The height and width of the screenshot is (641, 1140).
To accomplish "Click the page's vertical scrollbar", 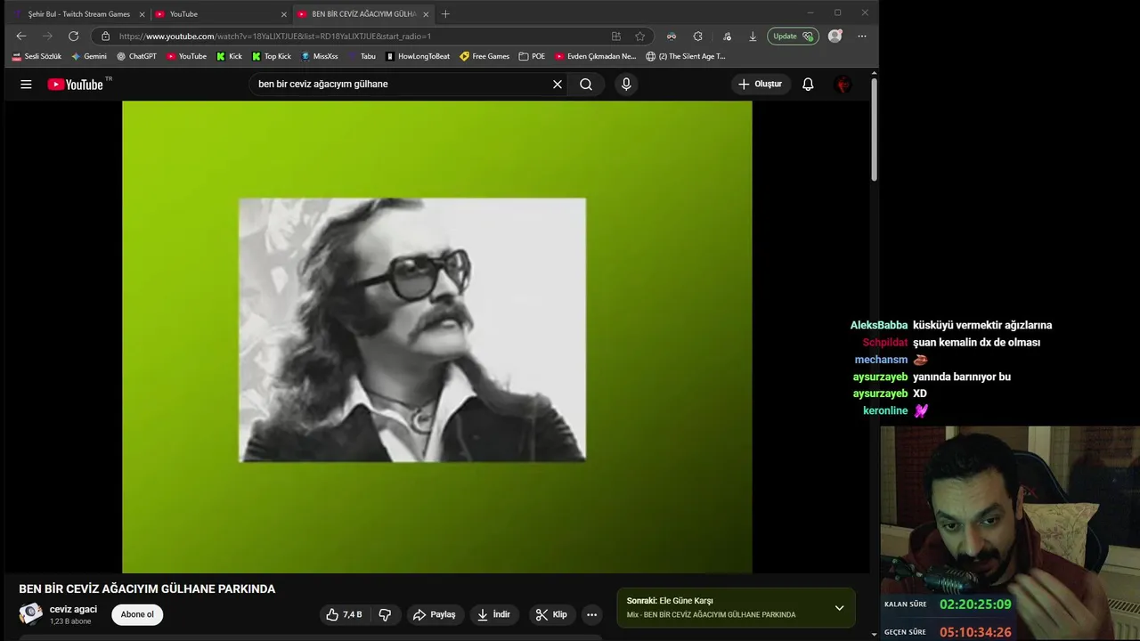I will click(x=874, y=129).
